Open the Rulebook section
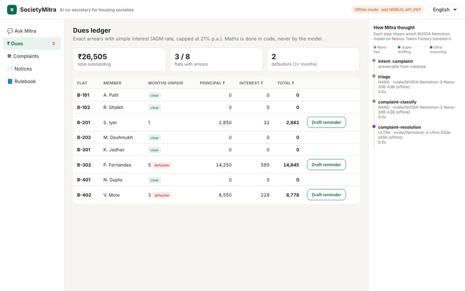This screenshot has height=291, width=465. point(32,81)
